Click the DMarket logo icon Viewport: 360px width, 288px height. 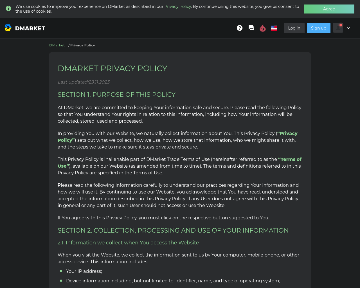pos(8,28)
